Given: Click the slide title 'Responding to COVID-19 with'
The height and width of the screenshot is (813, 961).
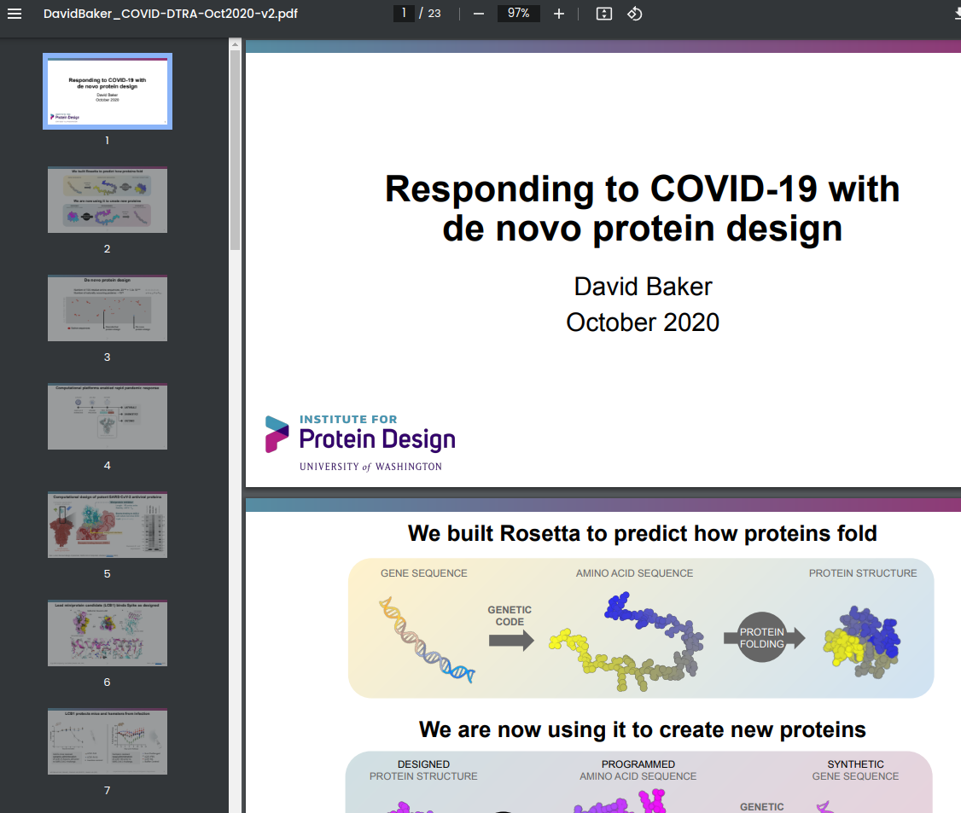Looking at the screenshot, I should tap(643, 189).
